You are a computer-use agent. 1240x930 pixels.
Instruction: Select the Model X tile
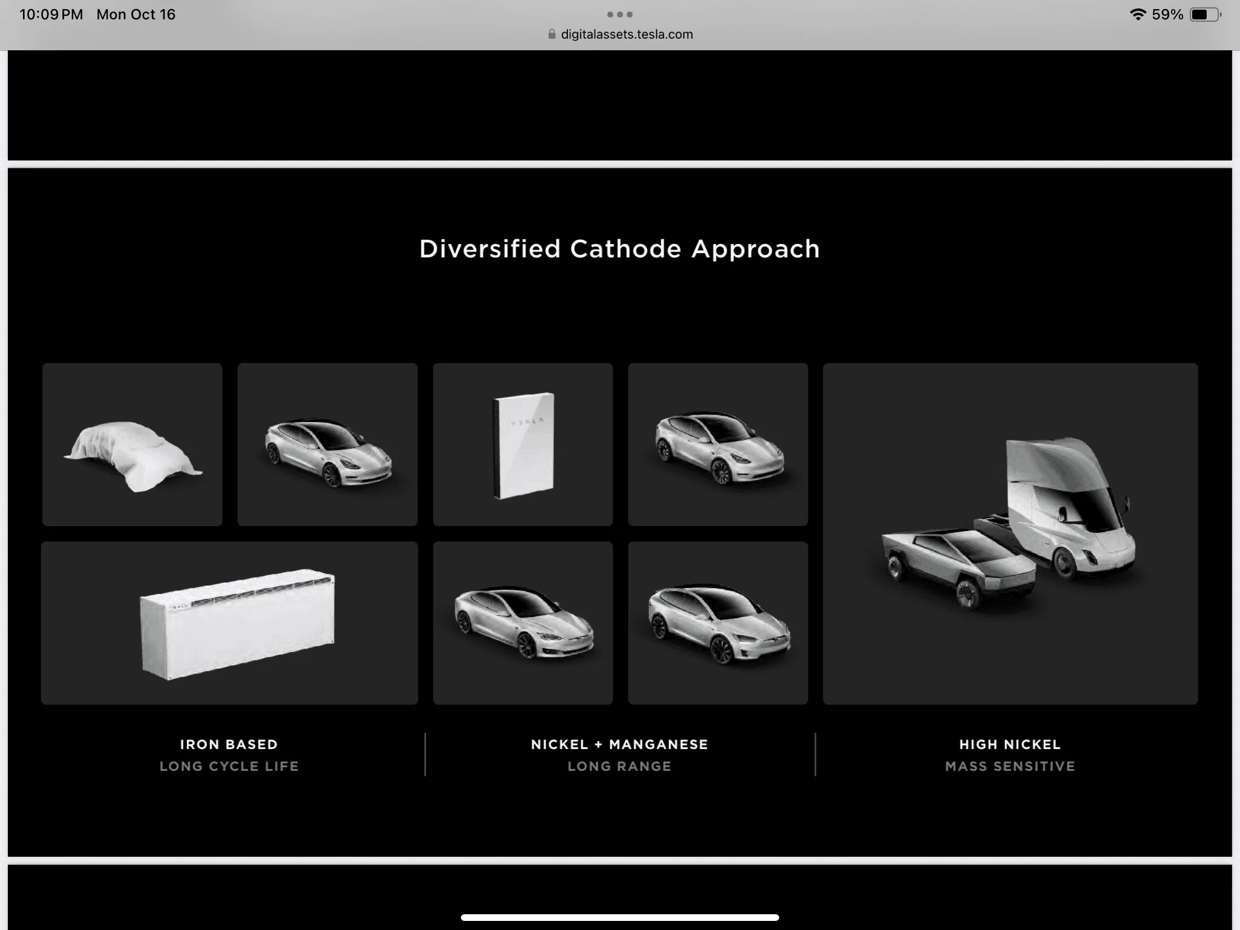pos(718,623)
